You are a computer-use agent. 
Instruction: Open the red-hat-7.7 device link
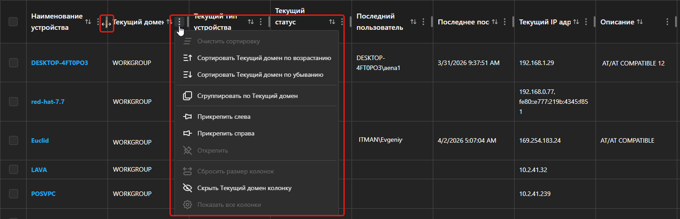[47, 102]
